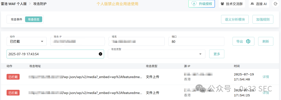Image resolution: width=281 pixels, height=100 pixels.
Task: Click the people icon beside 技术交流群
Action: pos(222,4)
